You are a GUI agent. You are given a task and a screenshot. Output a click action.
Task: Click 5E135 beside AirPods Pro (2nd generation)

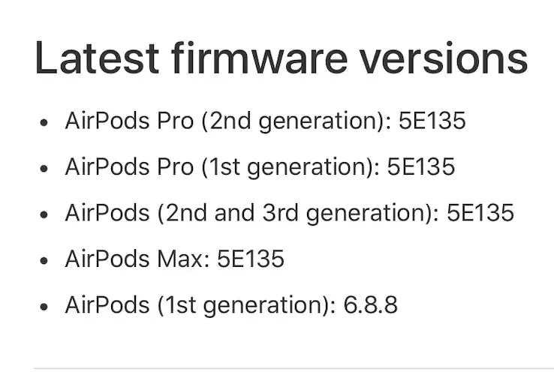pyautogui.click(x=432, y=120)
